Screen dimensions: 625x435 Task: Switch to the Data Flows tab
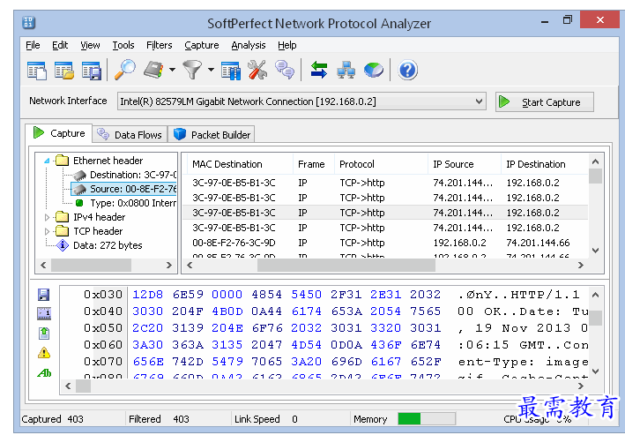pyautogui.click(x=130, y=134)
